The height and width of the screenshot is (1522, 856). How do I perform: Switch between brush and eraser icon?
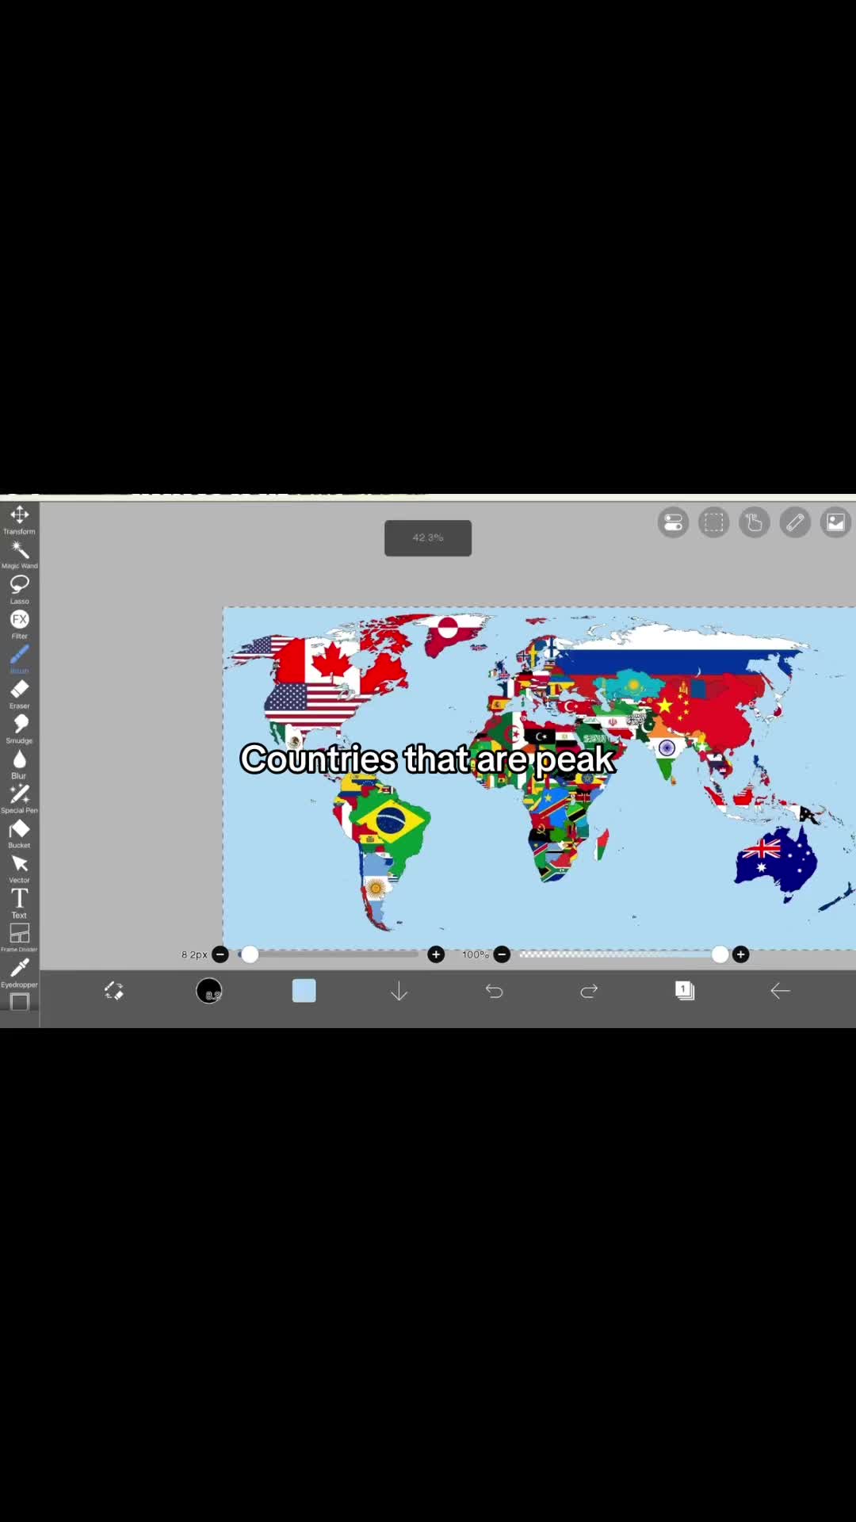(114, 991)
